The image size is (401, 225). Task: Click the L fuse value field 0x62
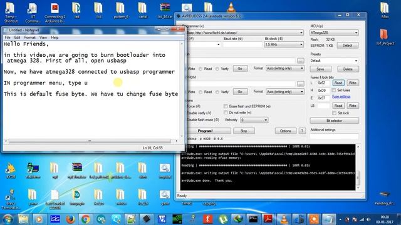click(x=323, y=83)
